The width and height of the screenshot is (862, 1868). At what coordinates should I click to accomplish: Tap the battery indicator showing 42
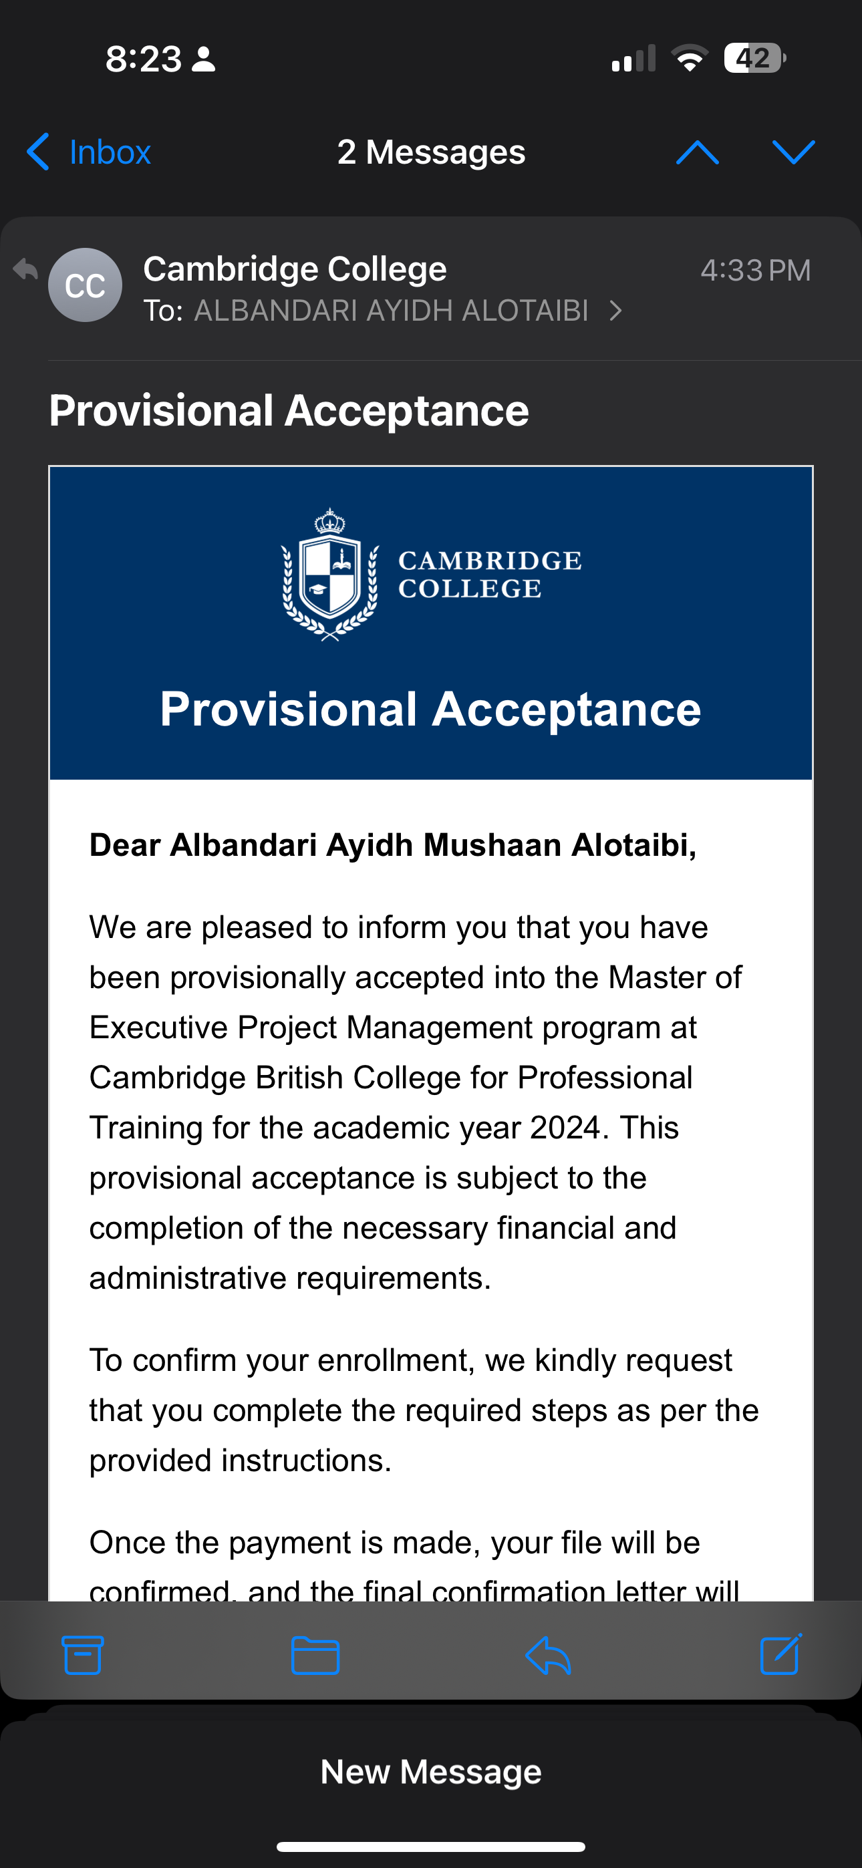coord(754,58)
